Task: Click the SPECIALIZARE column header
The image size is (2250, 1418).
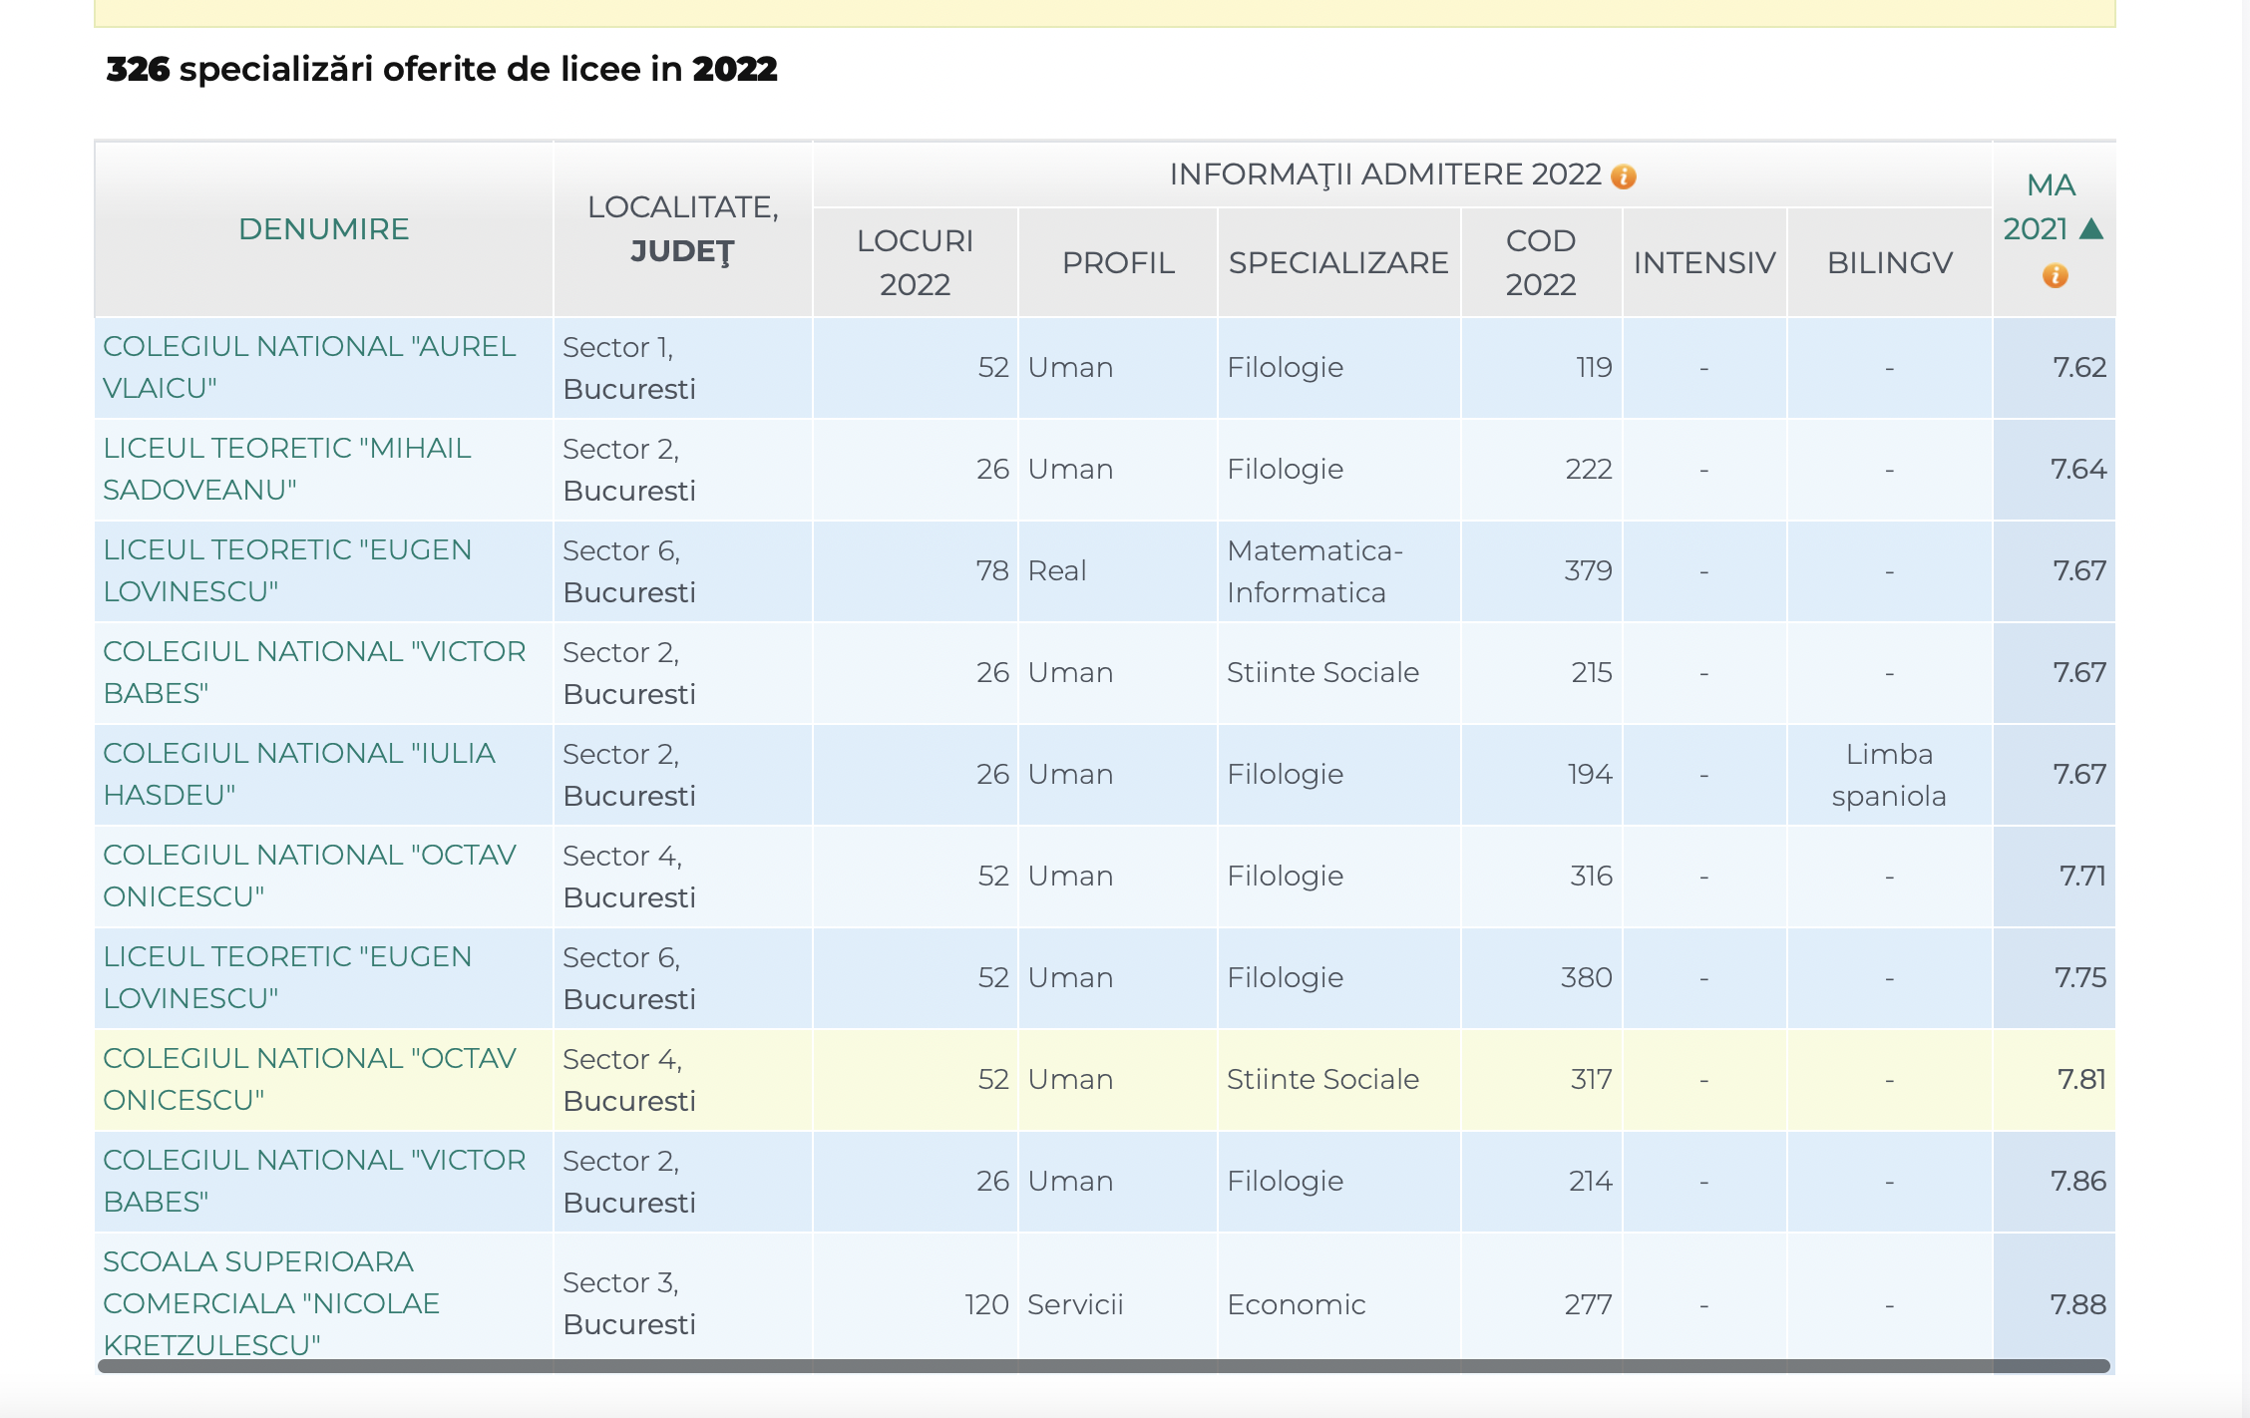Action: [1337, 263]
